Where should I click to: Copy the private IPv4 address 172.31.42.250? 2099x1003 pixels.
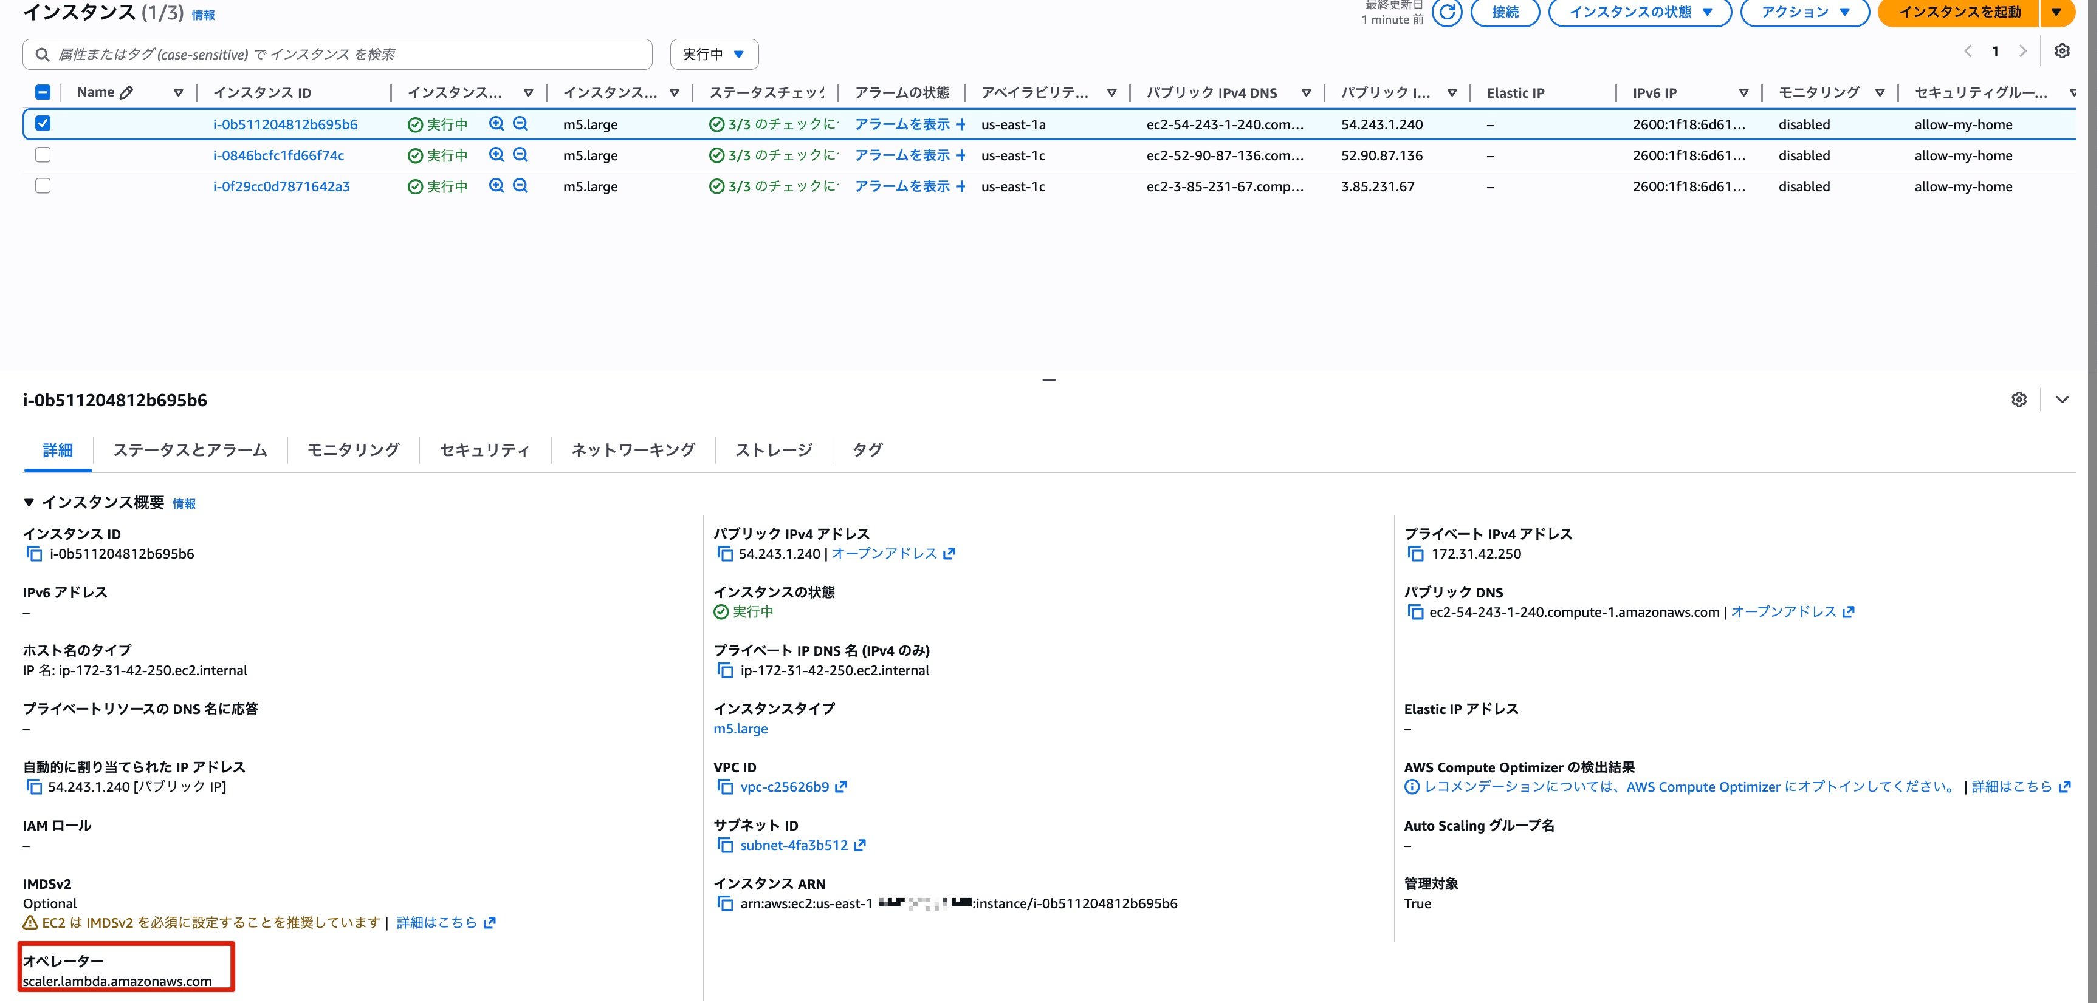1415,554
